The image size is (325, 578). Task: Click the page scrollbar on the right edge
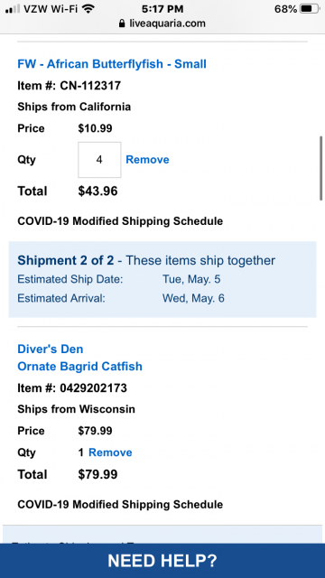coord(321,168)
